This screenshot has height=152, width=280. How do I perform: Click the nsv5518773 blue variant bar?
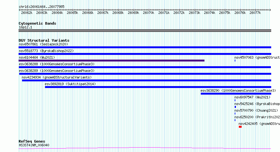click(145, 54)
